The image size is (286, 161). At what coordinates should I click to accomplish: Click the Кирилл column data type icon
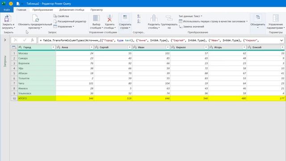(x=173, y=47)
